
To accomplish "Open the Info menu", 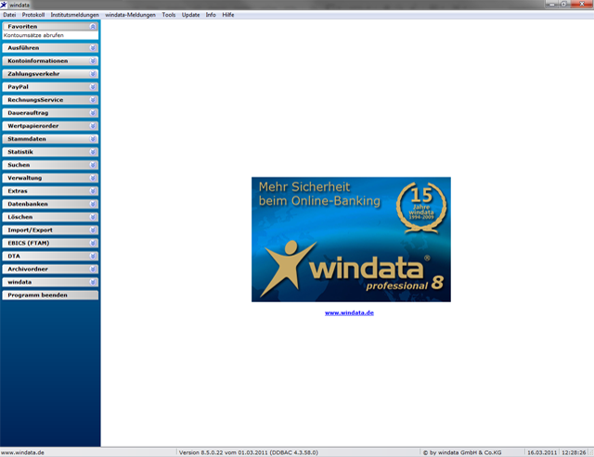I will point(211,15).
